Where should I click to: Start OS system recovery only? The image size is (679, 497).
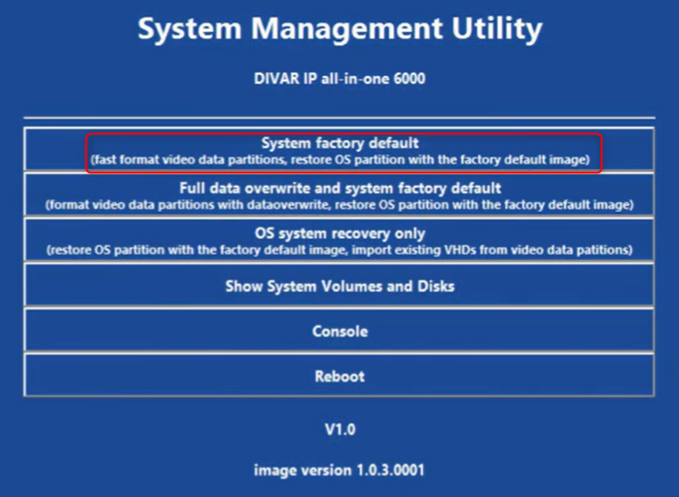[x=339, y=240]
